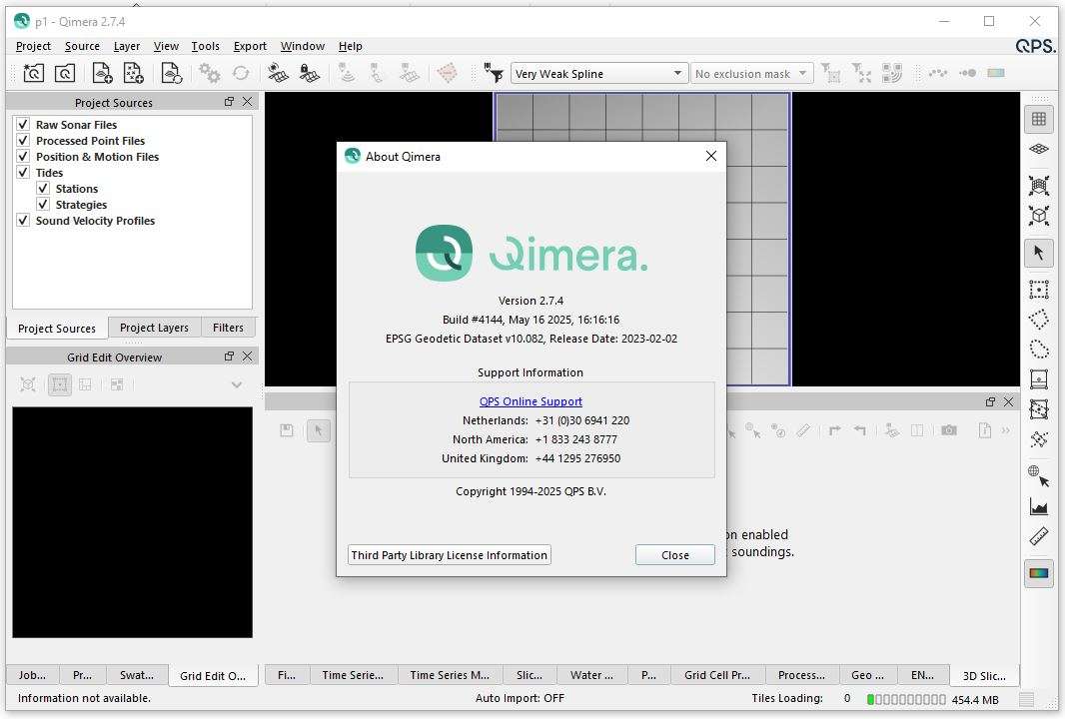Activate the rectangle selection tool in right toolbar
This screenshot has height=719, width=1065.
pos(1038,289)
